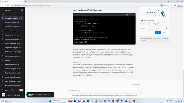Click the share page icon in address bar

pyautogui.click(x=165, y=5)
